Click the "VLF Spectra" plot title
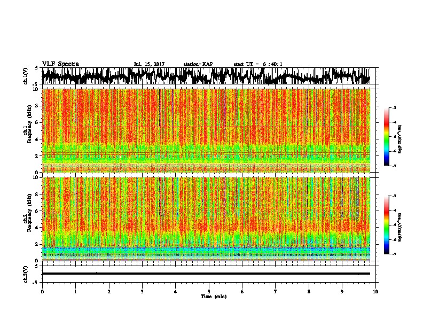 pyautogui.click(x=60, y=64)
